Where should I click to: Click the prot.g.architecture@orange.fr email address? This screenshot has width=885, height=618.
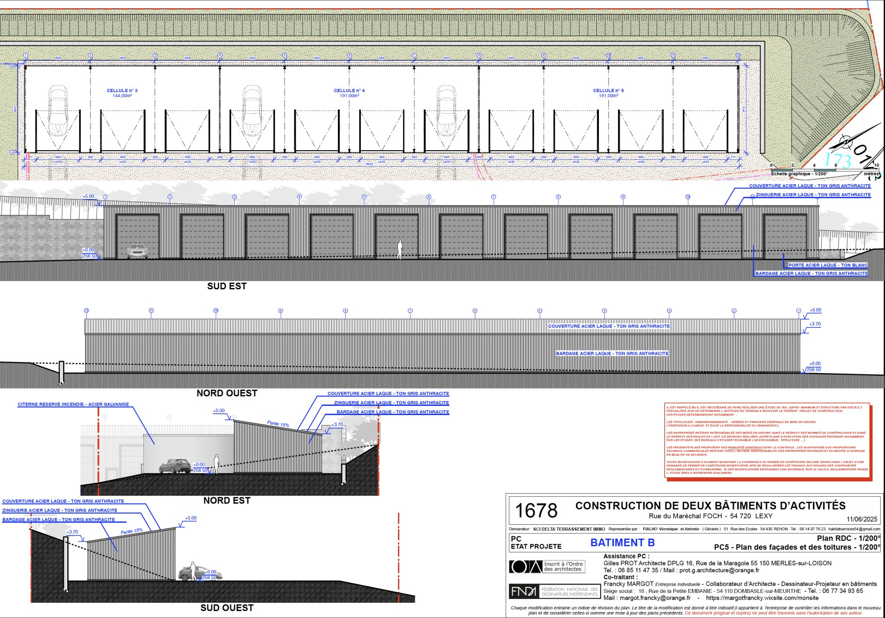click(x=719, y=570)
